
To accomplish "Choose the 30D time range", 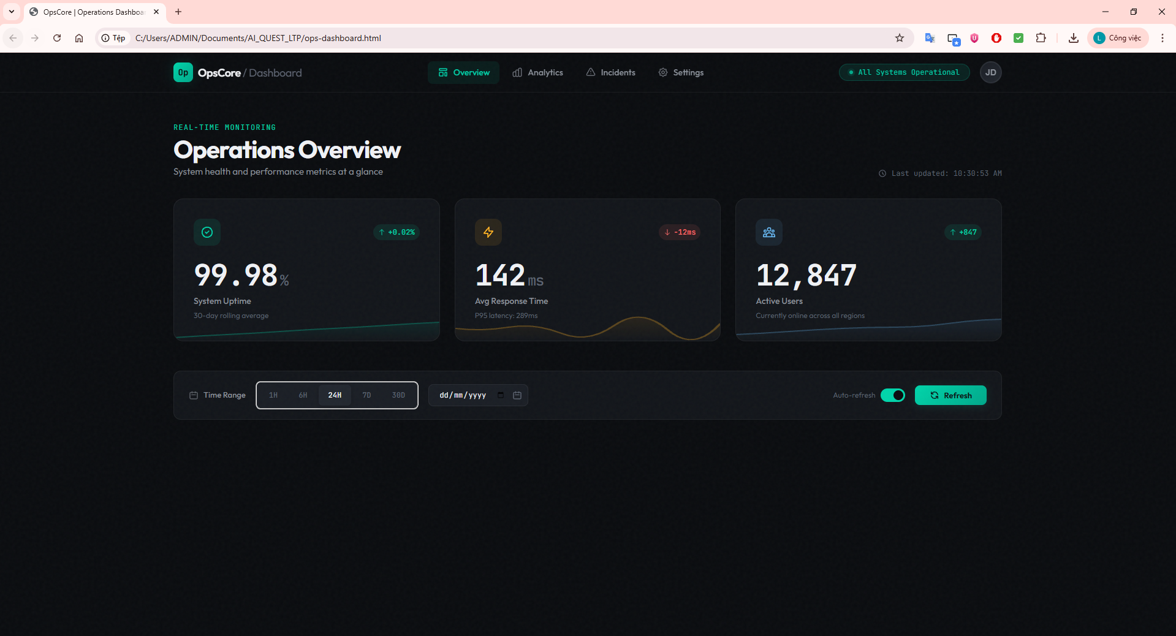I will click(398, 395).
